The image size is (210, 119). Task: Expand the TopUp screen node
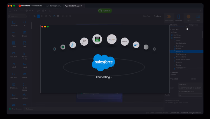point(172,65)
